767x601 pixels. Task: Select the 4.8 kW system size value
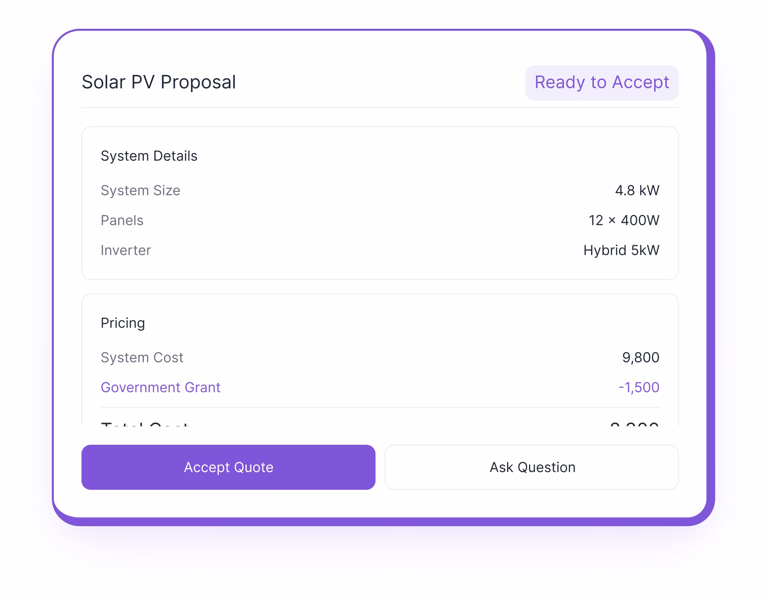(637, 190)
